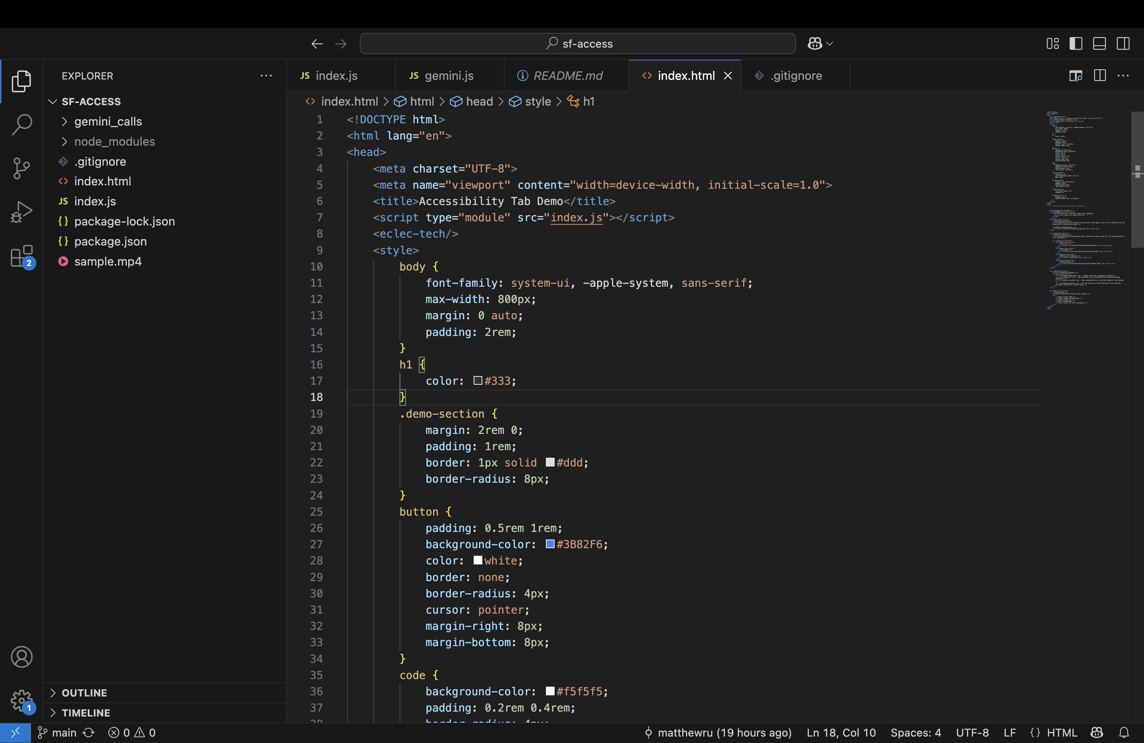
Task: Open preview to the side icon
Action: [1076, 75]
